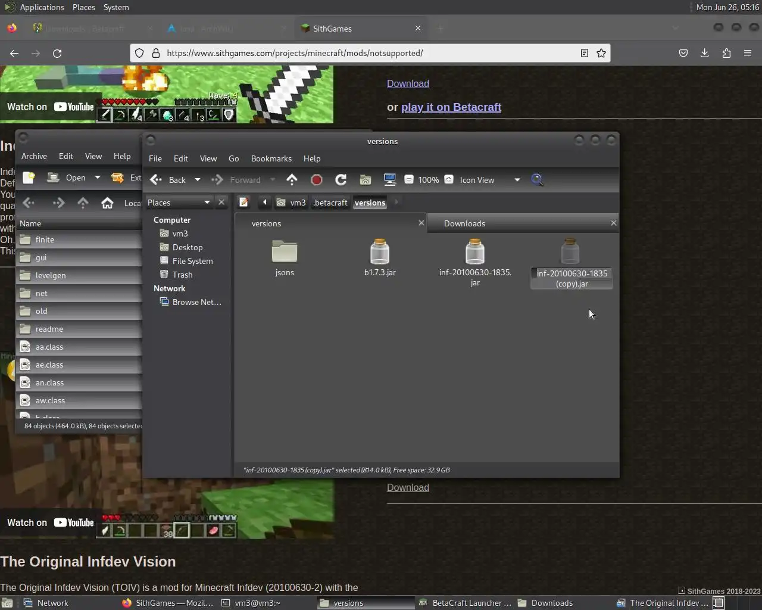Click play it on Betacraft link

(451, 107)
